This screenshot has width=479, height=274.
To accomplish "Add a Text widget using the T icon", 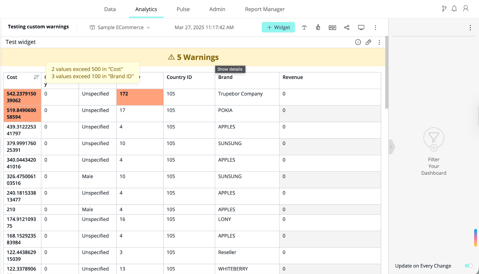I will coord(304,27).
